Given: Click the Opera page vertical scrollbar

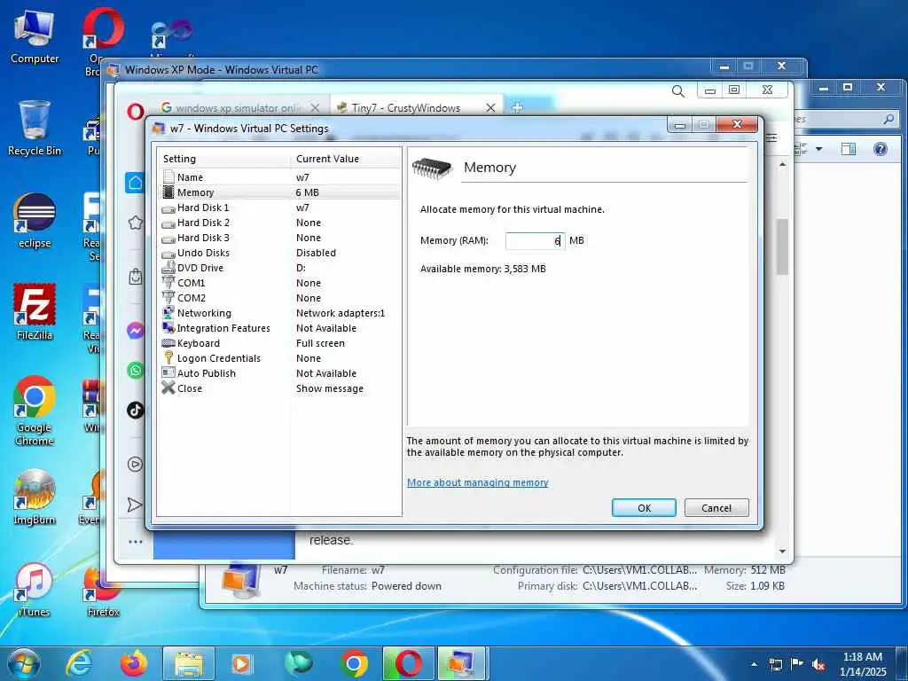Looking at the screenshot, I should point(782,247).
